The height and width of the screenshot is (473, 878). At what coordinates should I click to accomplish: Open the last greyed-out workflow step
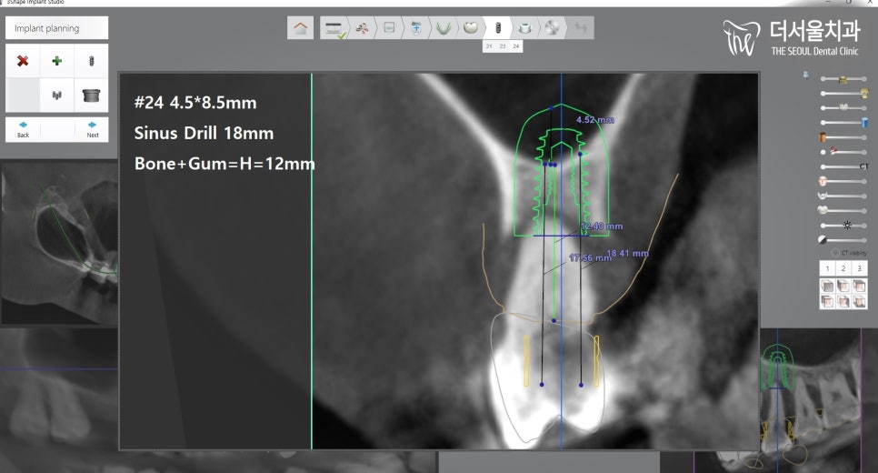pos(581,28)
